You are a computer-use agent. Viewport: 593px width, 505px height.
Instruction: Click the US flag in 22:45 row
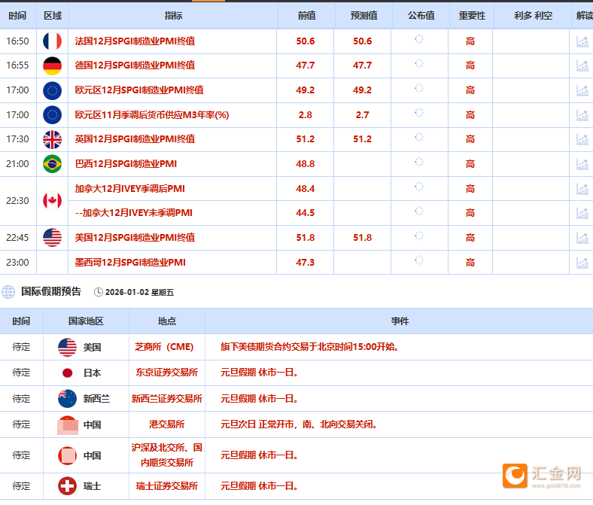click(x=52, y=238)
